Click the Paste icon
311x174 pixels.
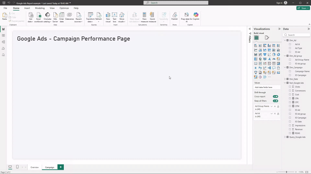(x=4, y=16)
